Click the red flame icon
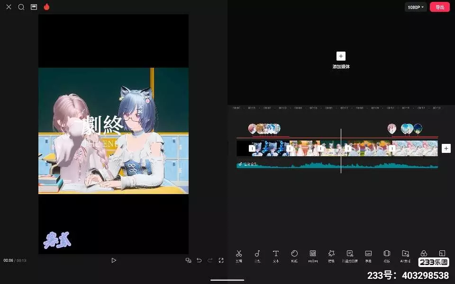This screenshot has width=455, height=284. (47, 7)
